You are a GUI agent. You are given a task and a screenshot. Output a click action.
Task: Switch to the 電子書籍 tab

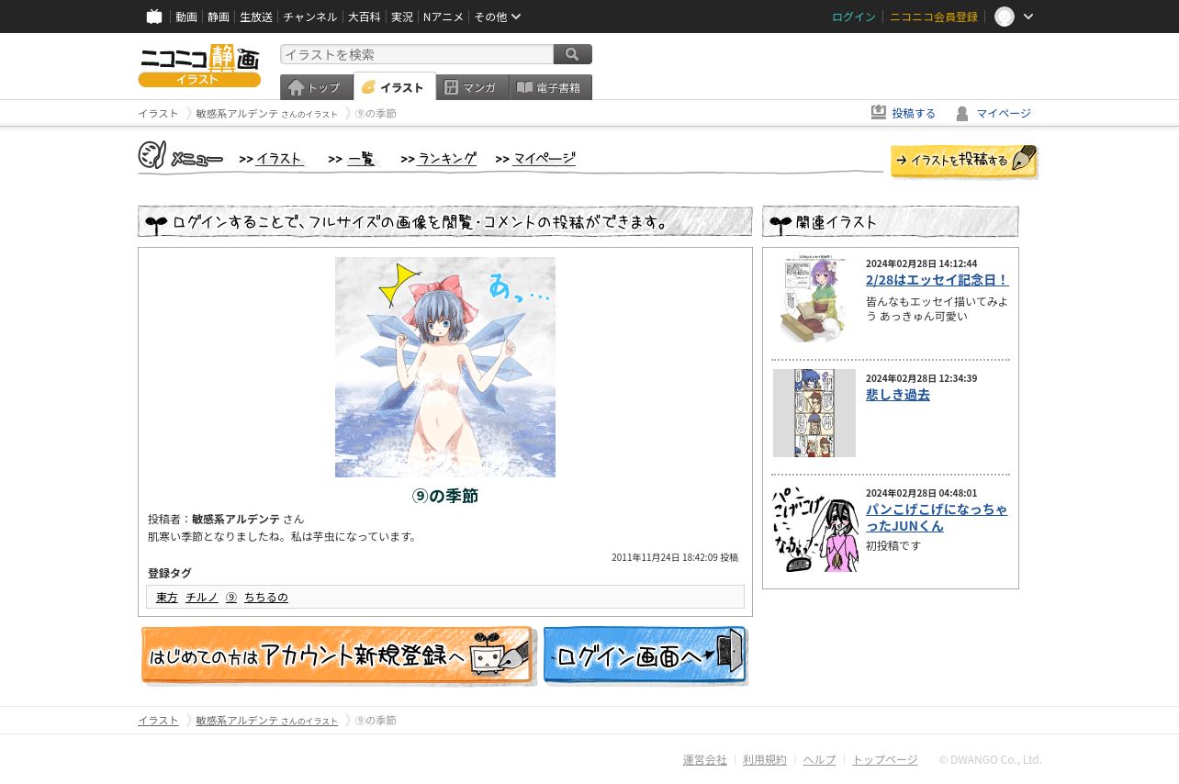(x=551, y=87)
